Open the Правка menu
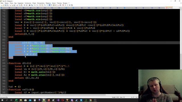This screenshot has height=102, width=182. 7,3
